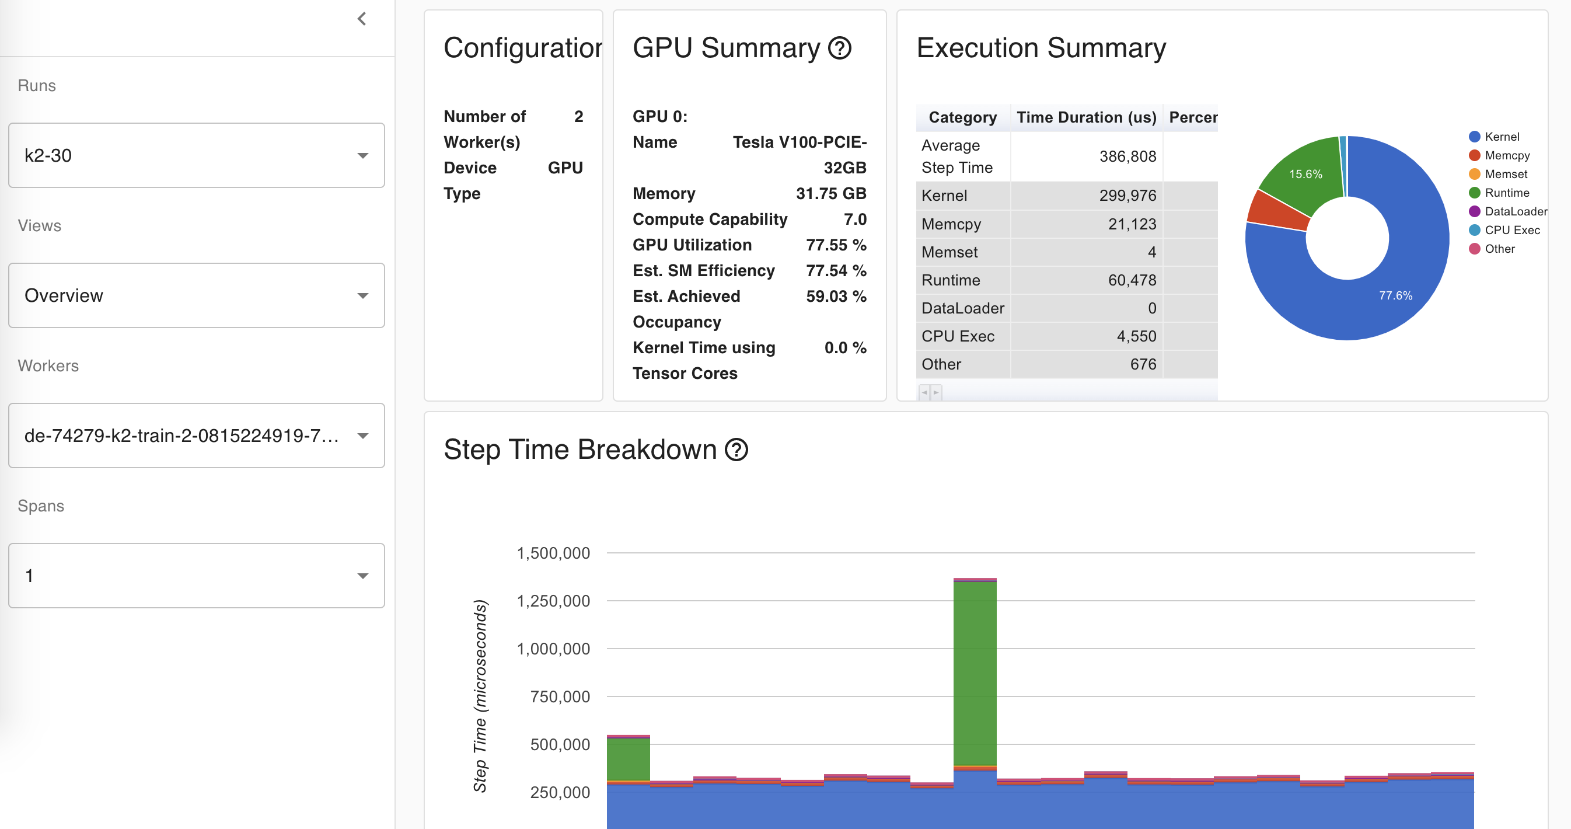Click the GPU Summary help icon
Image resolution: width=1571 pixels, height=829 pixels.
[839, 48]
